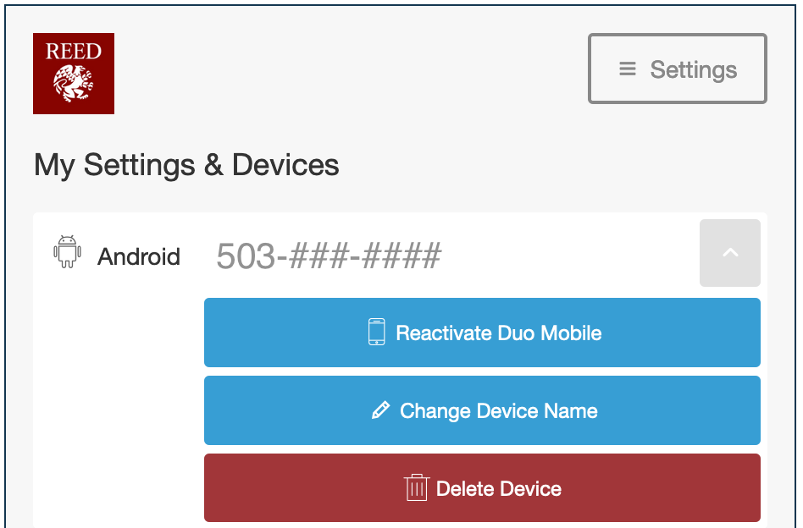803x528 pixels.
Task: Click the REED text in the logo
Action: 73,51
